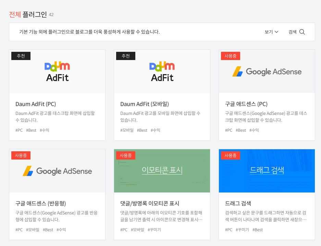Click 사용중 badge on 구글 애드센스 (PC) card

231,56
